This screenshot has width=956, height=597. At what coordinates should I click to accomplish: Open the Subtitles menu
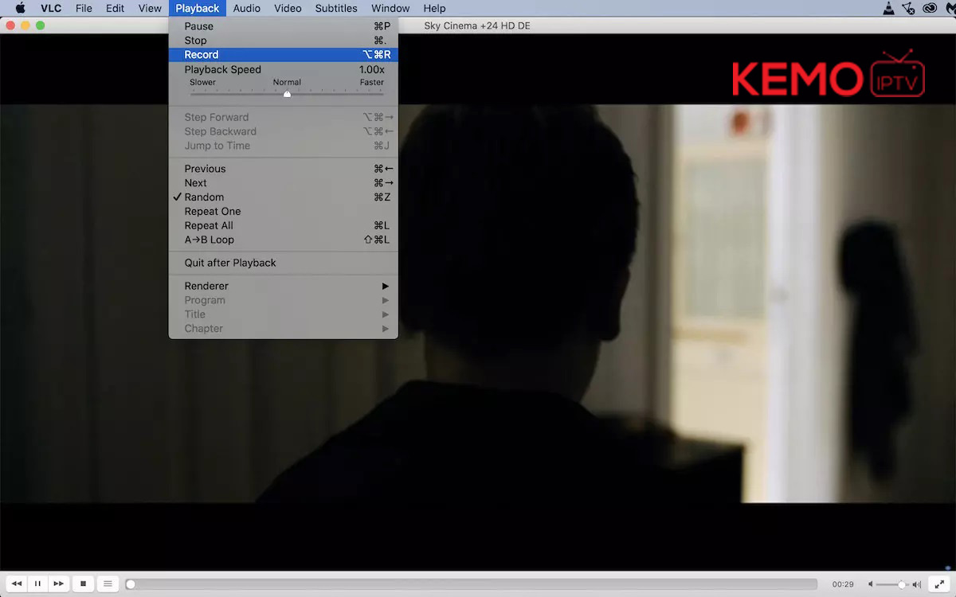(x=336, y=8)
